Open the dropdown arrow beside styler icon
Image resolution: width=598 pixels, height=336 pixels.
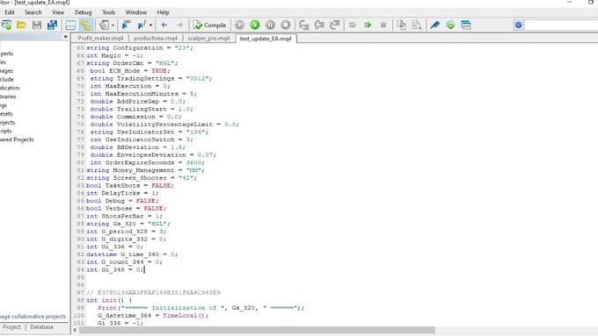pyautogui.click(x=113, y=25)
